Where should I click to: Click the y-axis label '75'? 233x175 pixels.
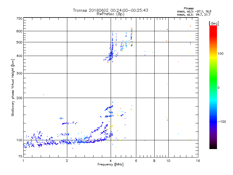[20, 156]
